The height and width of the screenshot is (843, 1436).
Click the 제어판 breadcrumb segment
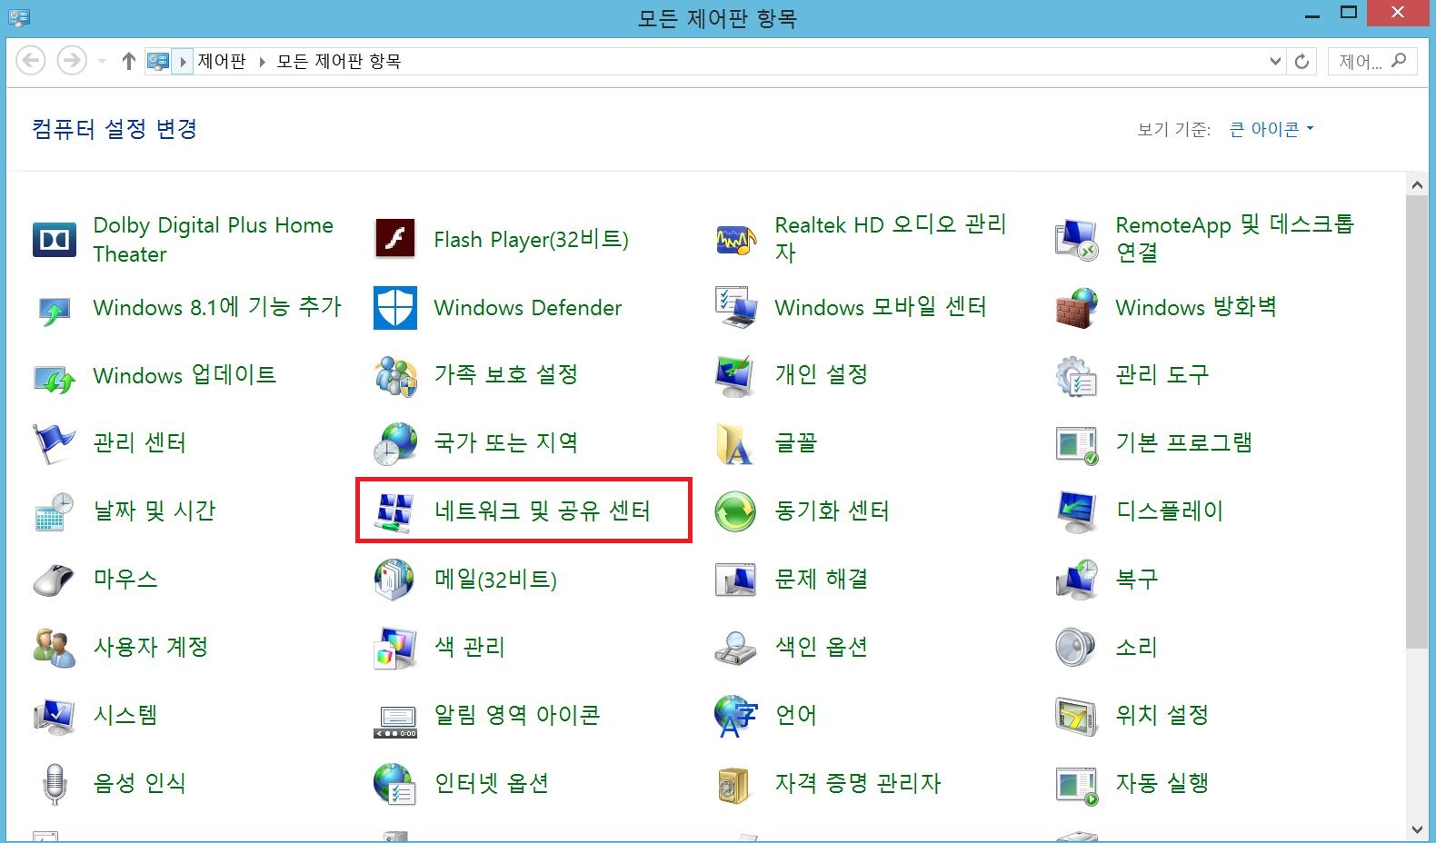click(x=222, y=61)
